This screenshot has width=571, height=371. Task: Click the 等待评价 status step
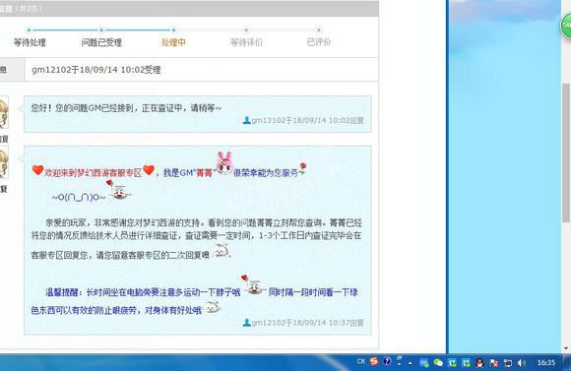pyautogui.click(x=246, y=42)
